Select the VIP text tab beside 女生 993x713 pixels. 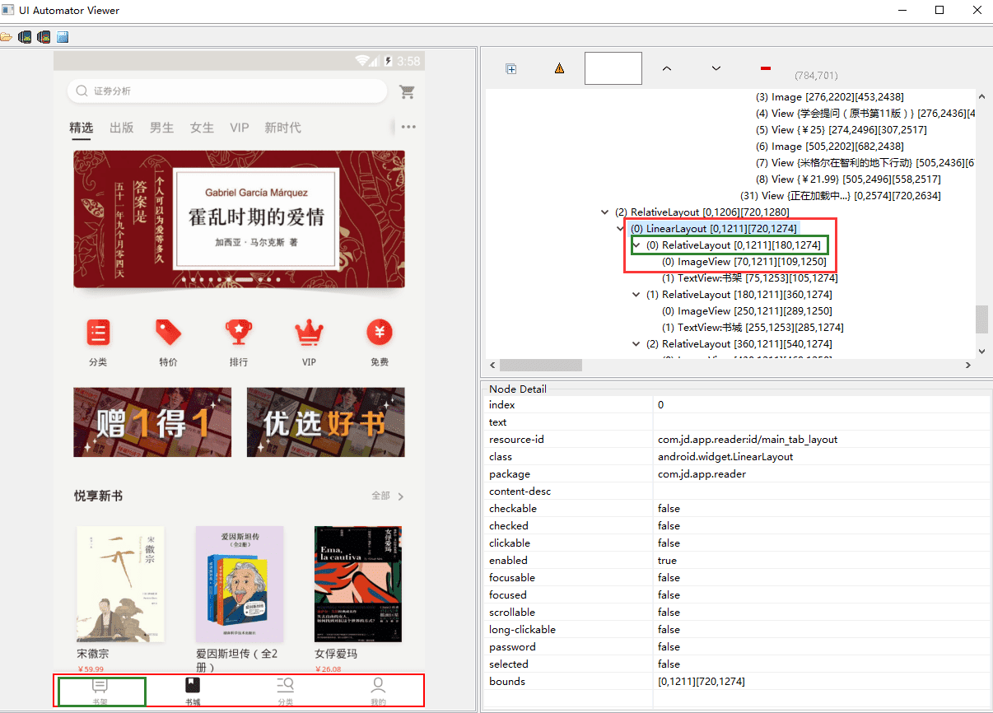240,128
